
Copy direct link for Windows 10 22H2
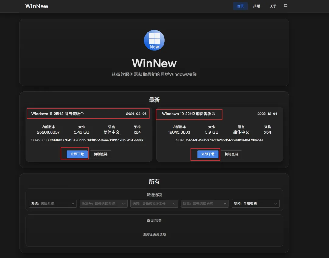tap(231, 154)
